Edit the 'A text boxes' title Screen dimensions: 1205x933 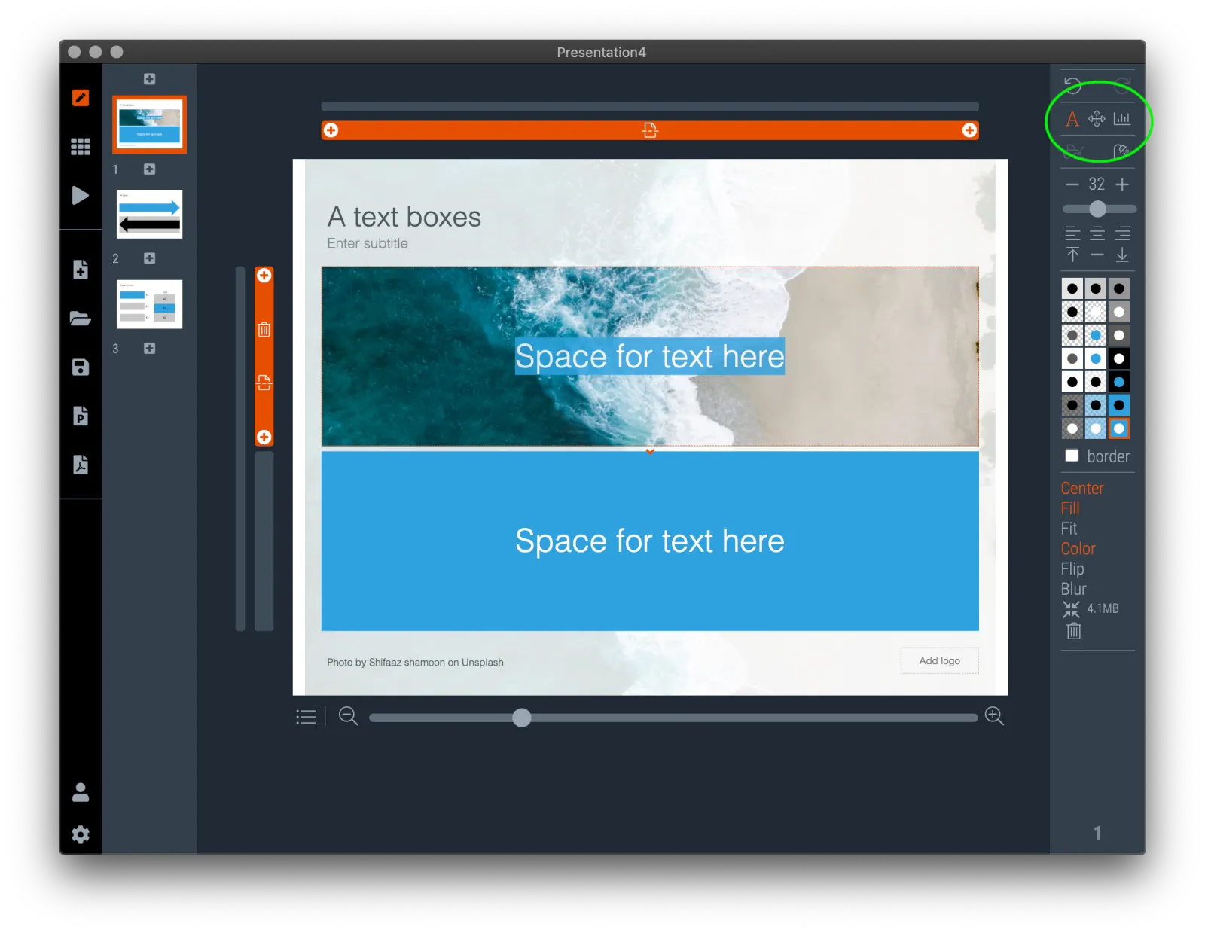404,217
